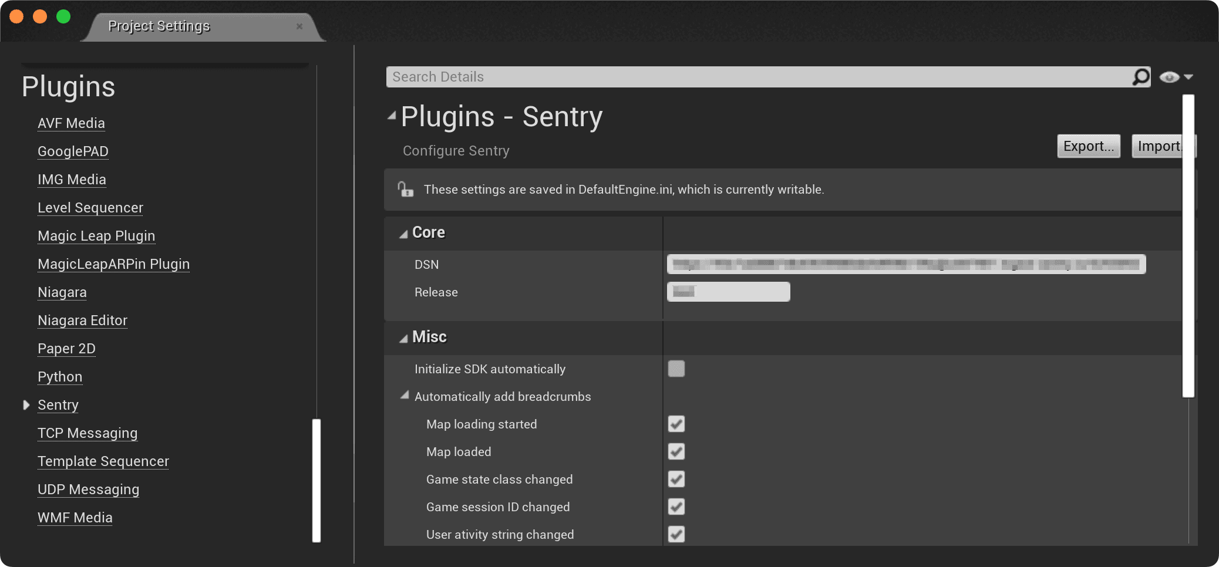Collapse Automatically add breadcrumbs
Image resolution: width=1219 pixels, height=567 pixels.
pyautogui.click(x=404, y=396)
